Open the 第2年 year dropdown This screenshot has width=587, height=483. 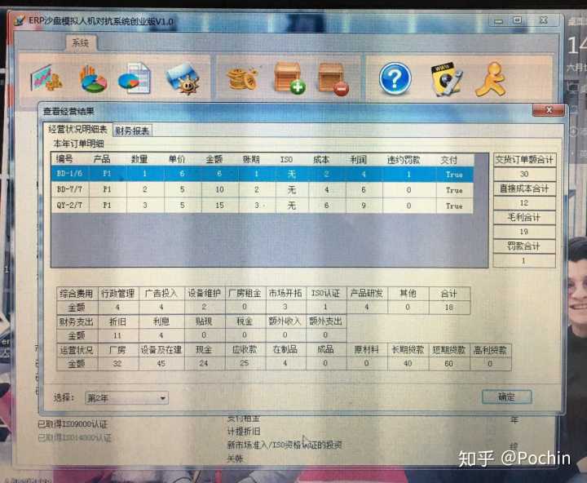tap(126, 398)
